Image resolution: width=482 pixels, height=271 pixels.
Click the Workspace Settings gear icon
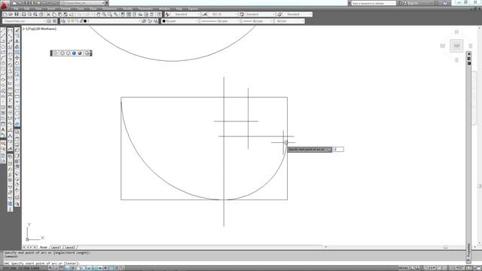49,21
